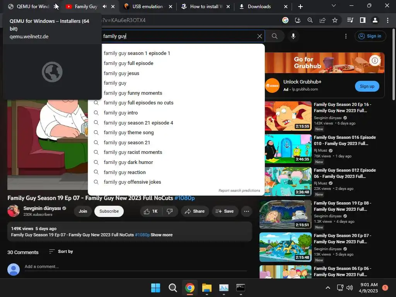
Task: Click the Join channel button
Action: (83, 212)
